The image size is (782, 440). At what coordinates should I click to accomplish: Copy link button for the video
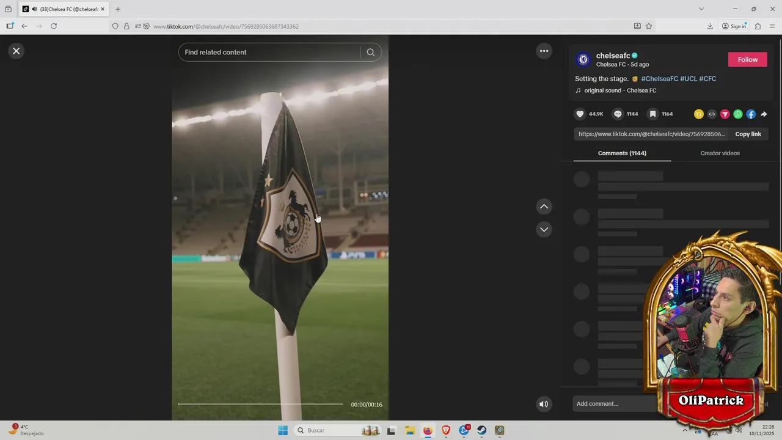coord(748,134)
